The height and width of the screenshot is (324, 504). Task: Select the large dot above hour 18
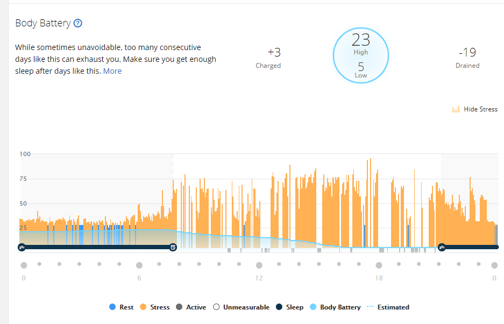(x=379, y=265)
